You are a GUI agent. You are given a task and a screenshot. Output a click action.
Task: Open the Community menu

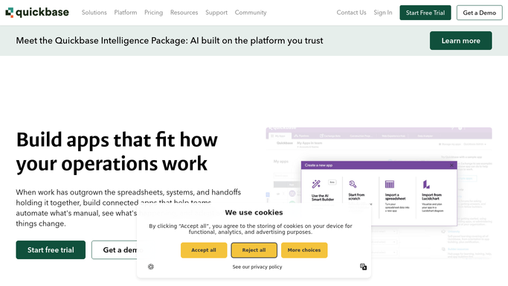pos(251,13)
